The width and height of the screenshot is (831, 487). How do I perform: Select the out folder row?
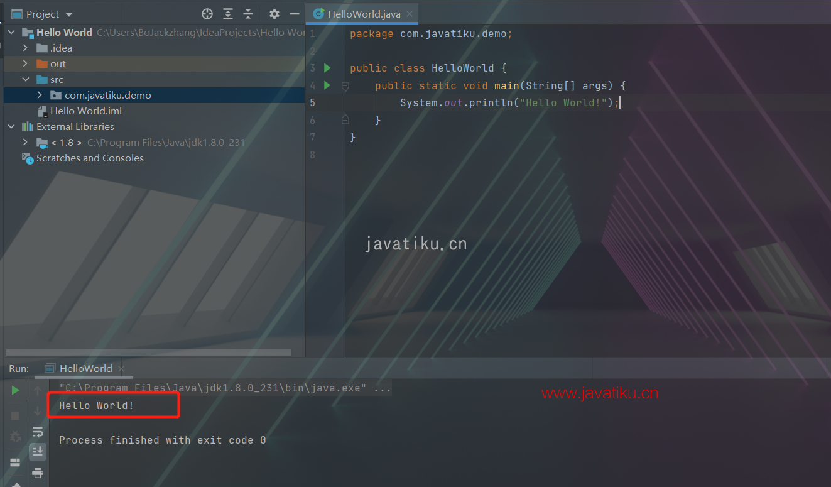(x=155, y=63)
